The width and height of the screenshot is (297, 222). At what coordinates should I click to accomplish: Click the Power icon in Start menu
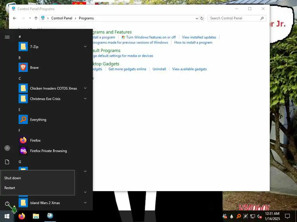[x=7, y=204]
